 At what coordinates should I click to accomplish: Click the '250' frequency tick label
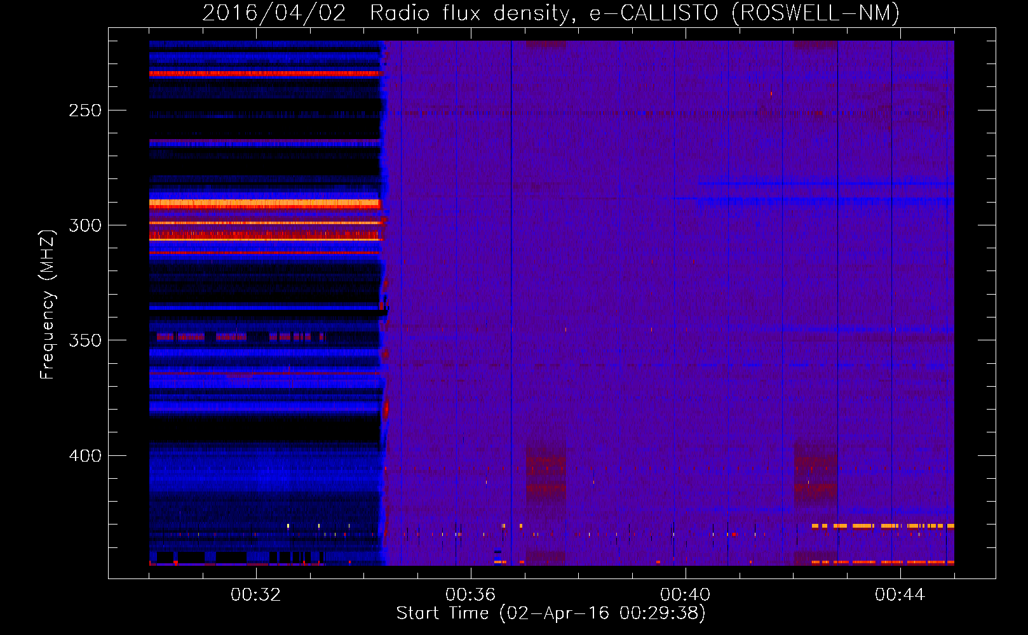click(x=85, y=110)
